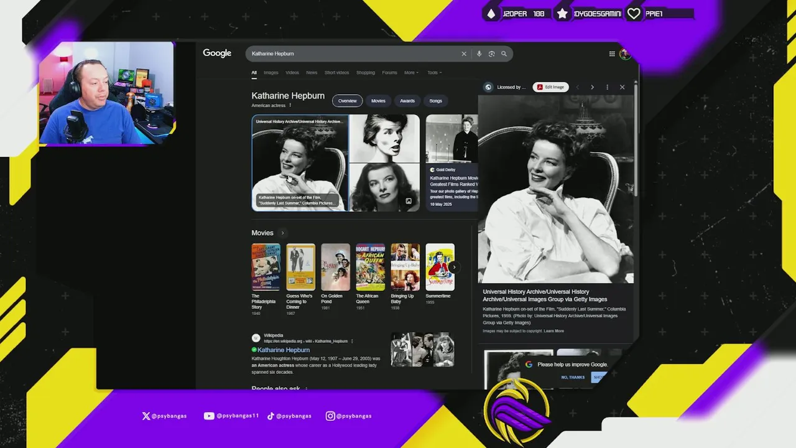Open the On Golden Pond poster
Image resolution: width=796 pixels, height=448 pixels.
click(x=336, y=267)
